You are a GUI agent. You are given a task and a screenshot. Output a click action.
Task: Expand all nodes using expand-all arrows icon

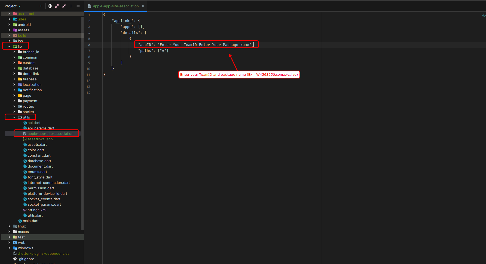[x=57, y=6]
